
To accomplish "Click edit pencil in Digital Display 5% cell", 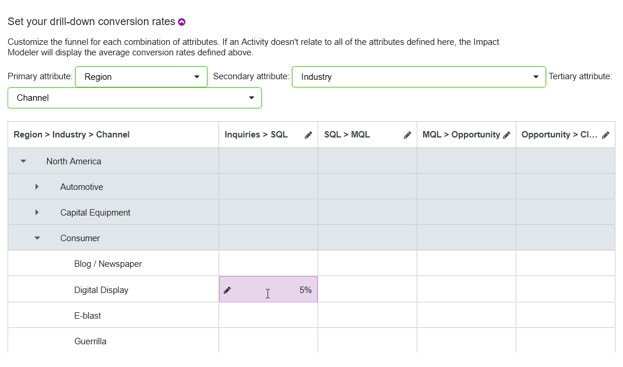I will 227,290.
